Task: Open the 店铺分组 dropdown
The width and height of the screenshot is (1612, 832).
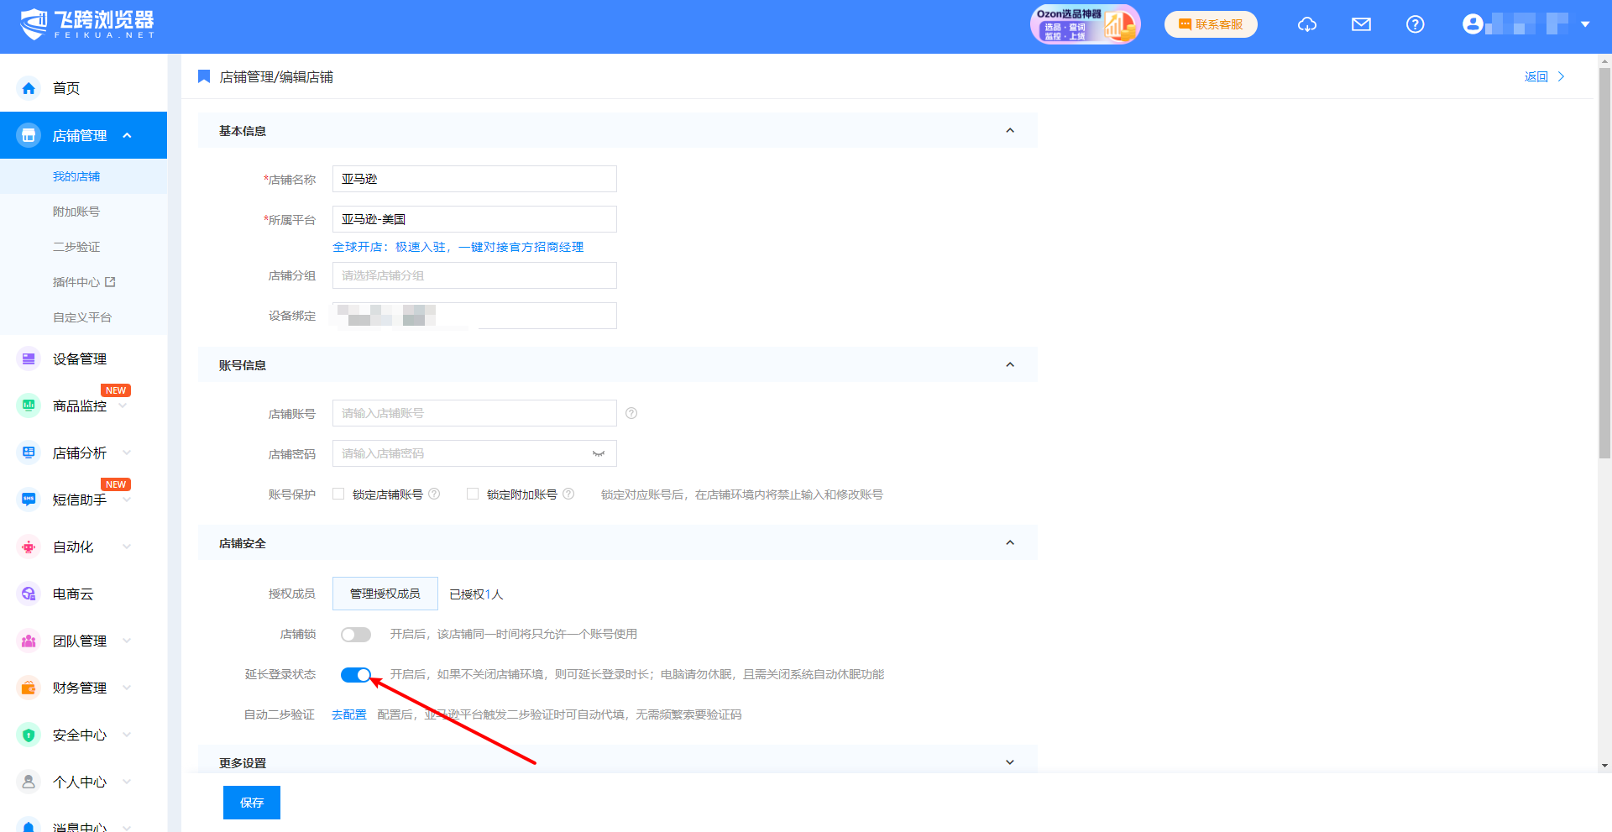Action: point(474,275)
